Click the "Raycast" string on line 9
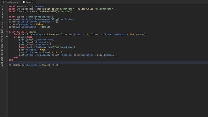 pos(46,27)
